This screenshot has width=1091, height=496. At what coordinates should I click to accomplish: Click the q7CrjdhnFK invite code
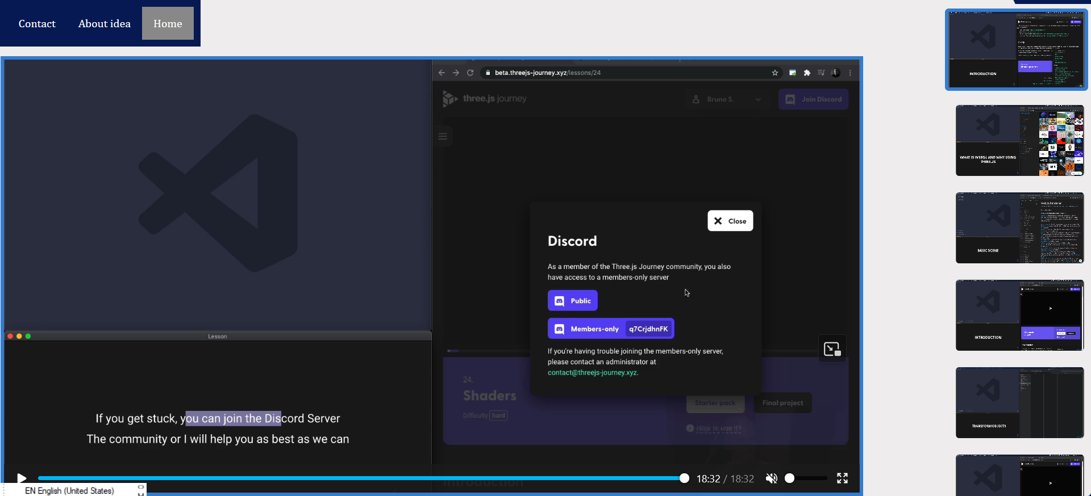pyautogui.click(x=648, y=329)
